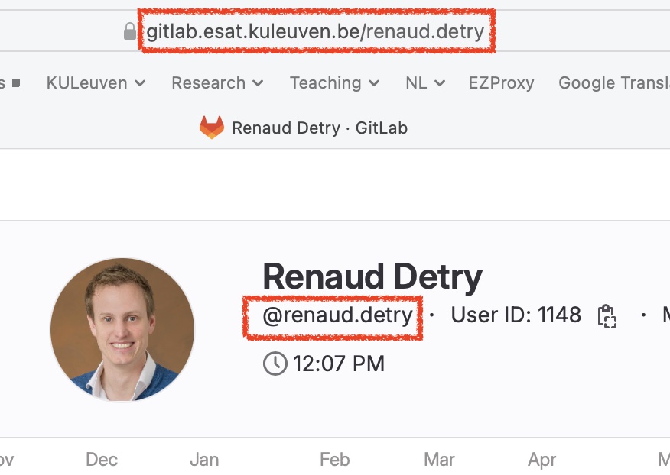Copy user ID with clipboard icon
Viewport: 670px width, 475px height.
coord(607,316)
